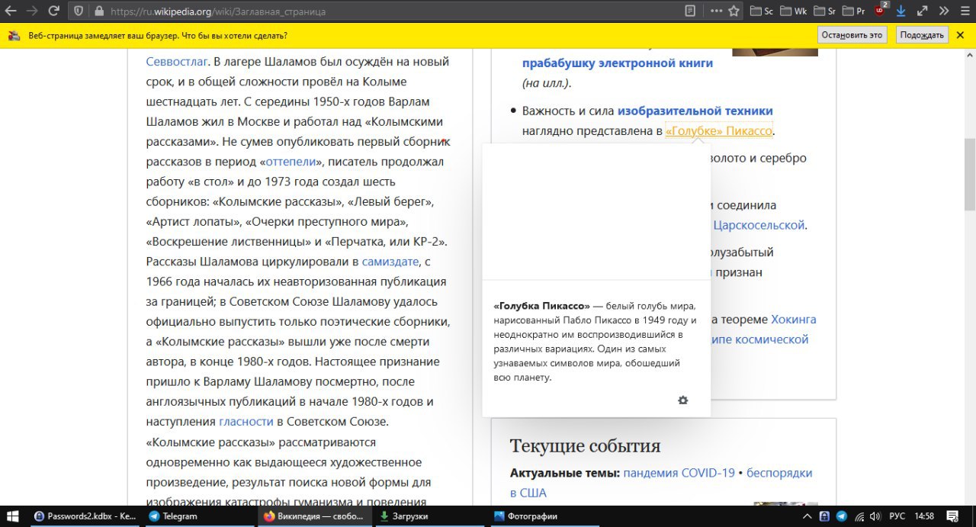Viewport: 976px width, 527px height.
Task: Click the article preview popup text
Action: click(595, 341)
